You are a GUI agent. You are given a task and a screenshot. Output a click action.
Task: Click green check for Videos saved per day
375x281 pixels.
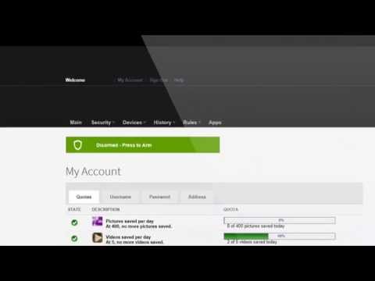point(74,238)
